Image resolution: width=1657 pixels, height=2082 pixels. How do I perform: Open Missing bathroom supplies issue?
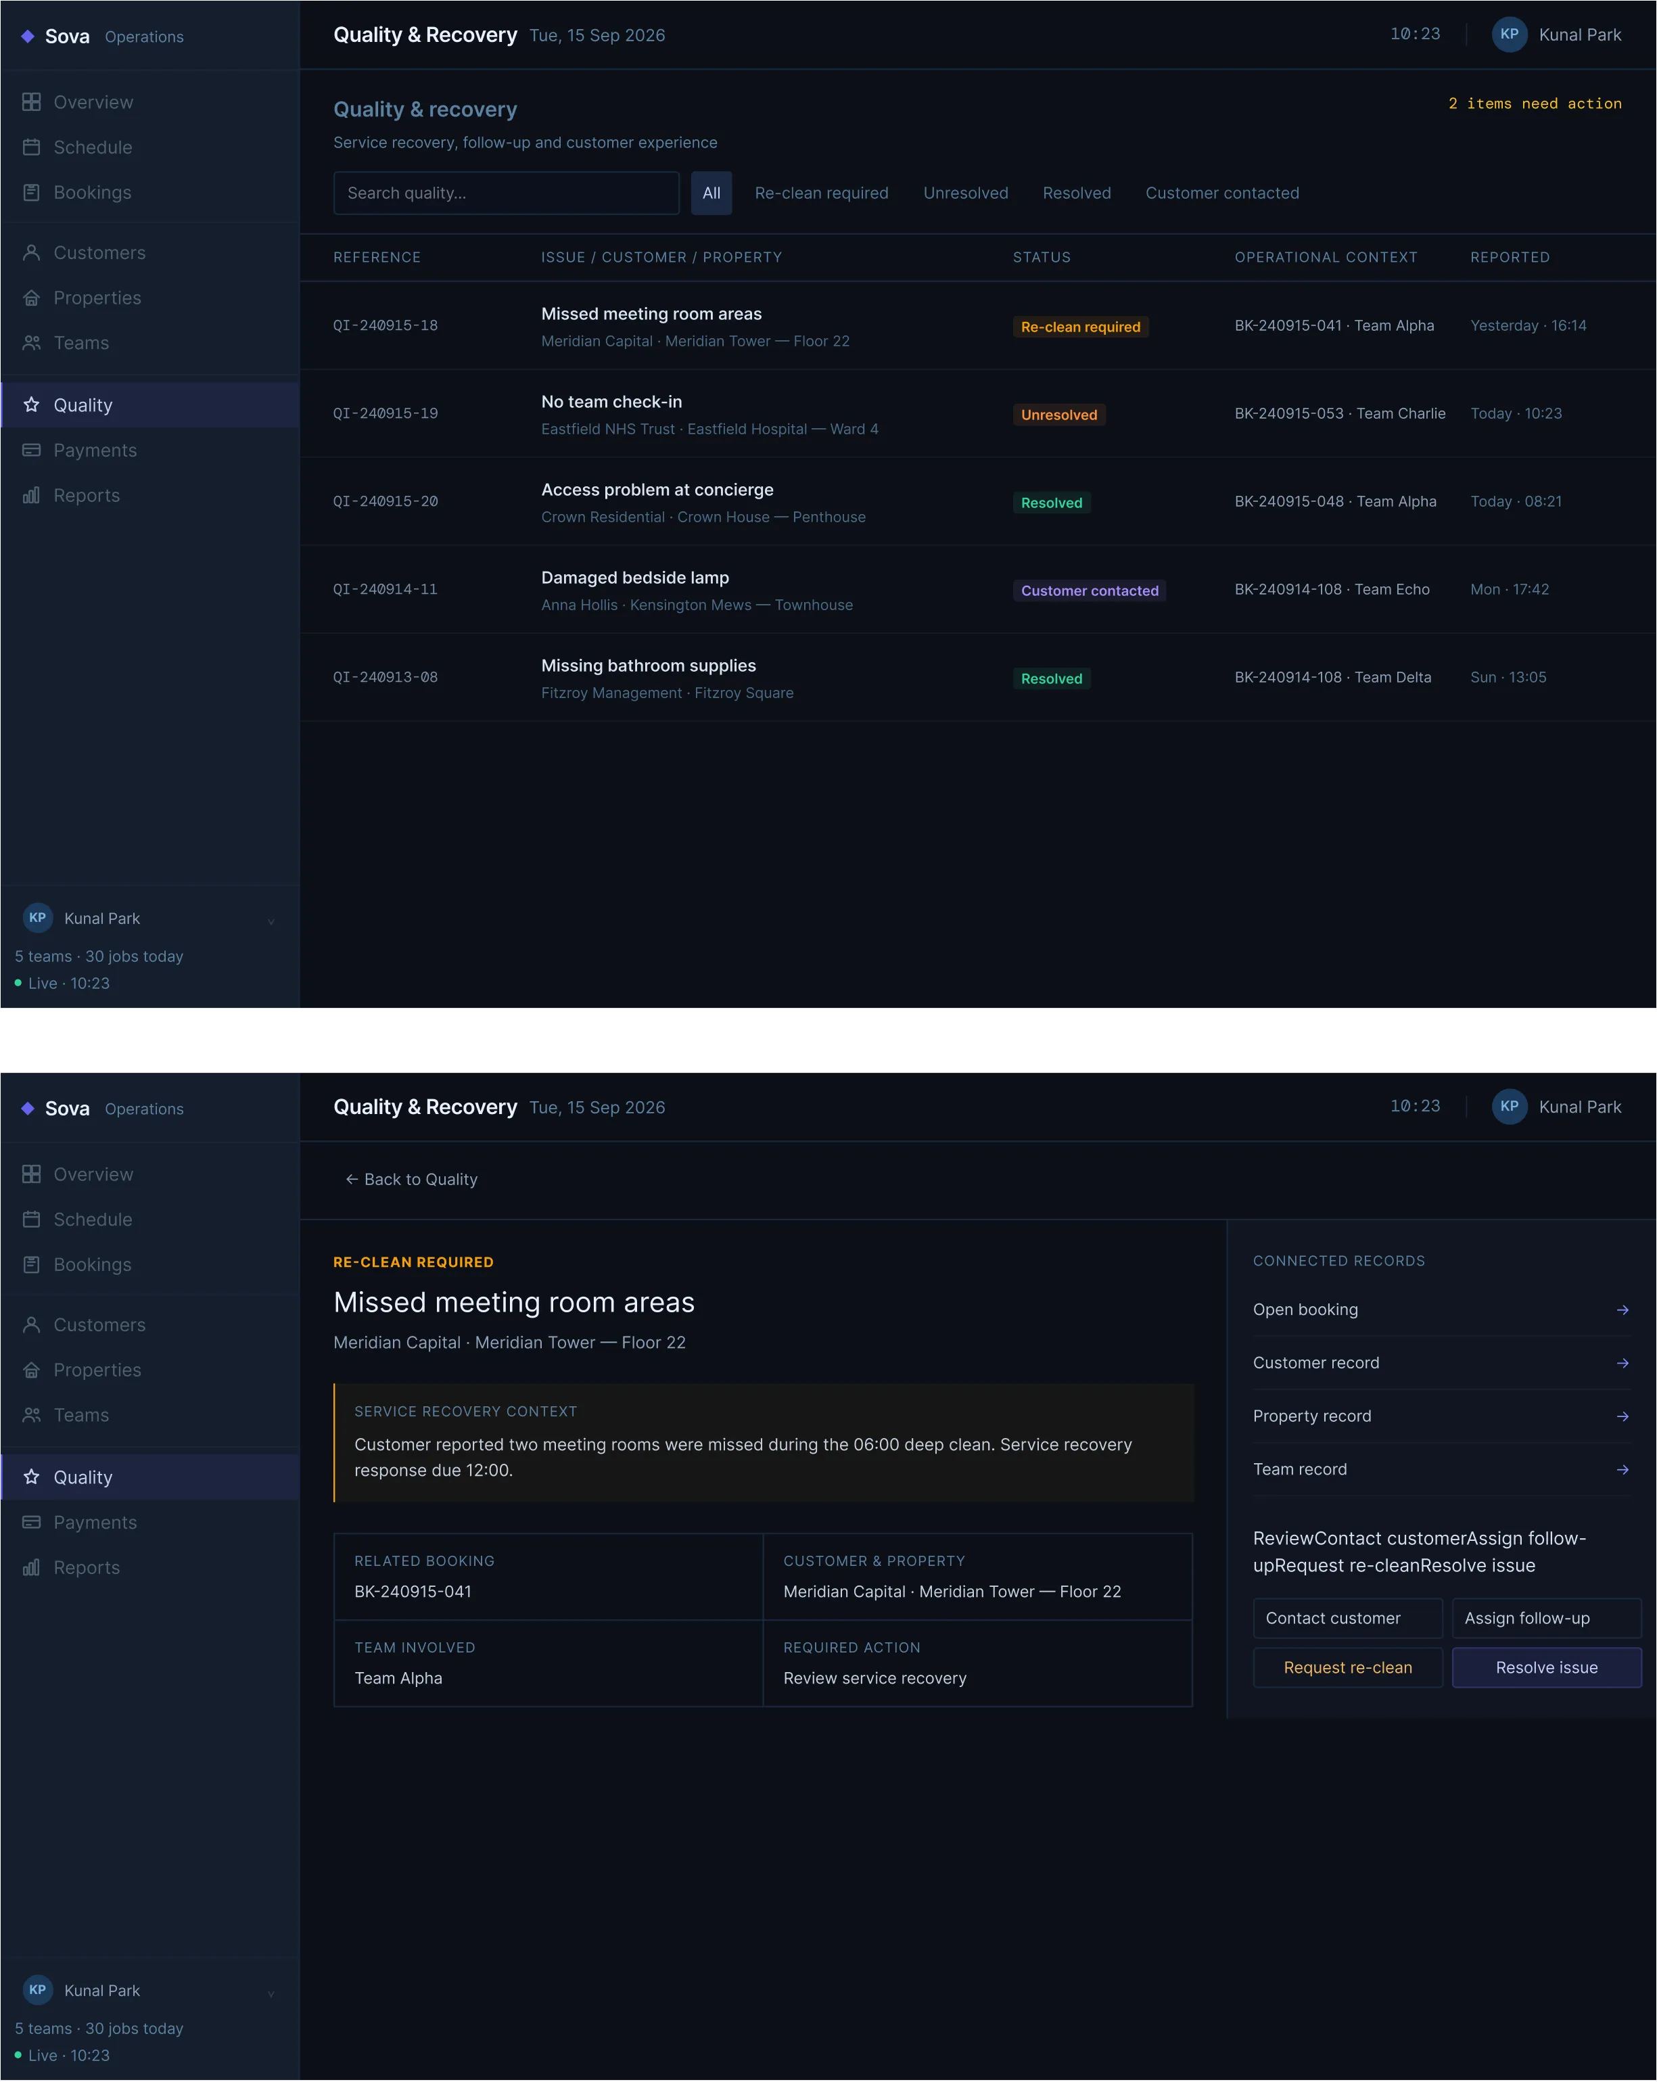coord(977,678)
